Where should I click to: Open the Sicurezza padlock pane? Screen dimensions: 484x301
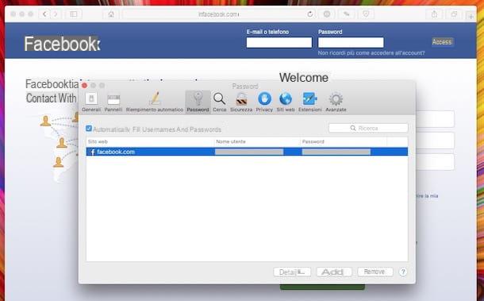241,102
